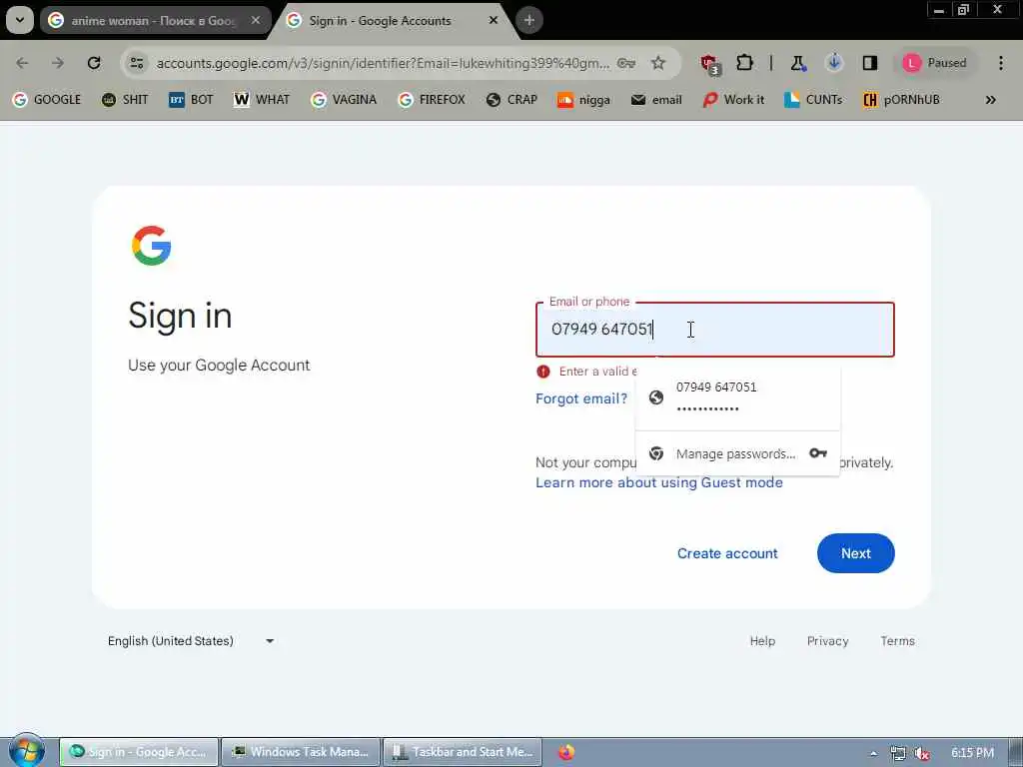Open the Extensions puzzle piece menu

point(744,63)
